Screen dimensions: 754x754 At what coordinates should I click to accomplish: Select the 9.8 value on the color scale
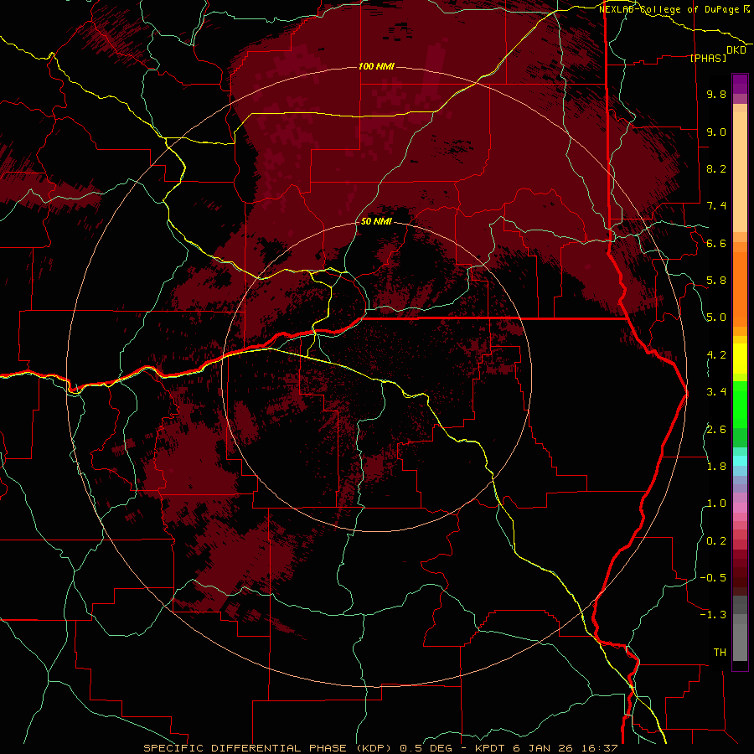click(x=716, y=94)
